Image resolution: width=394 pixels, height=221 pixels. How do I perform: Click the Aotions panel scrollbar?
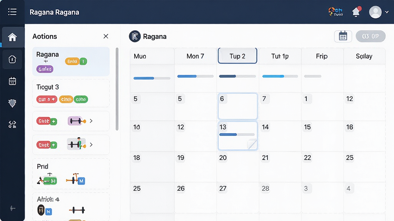click(x=117, y=89)
